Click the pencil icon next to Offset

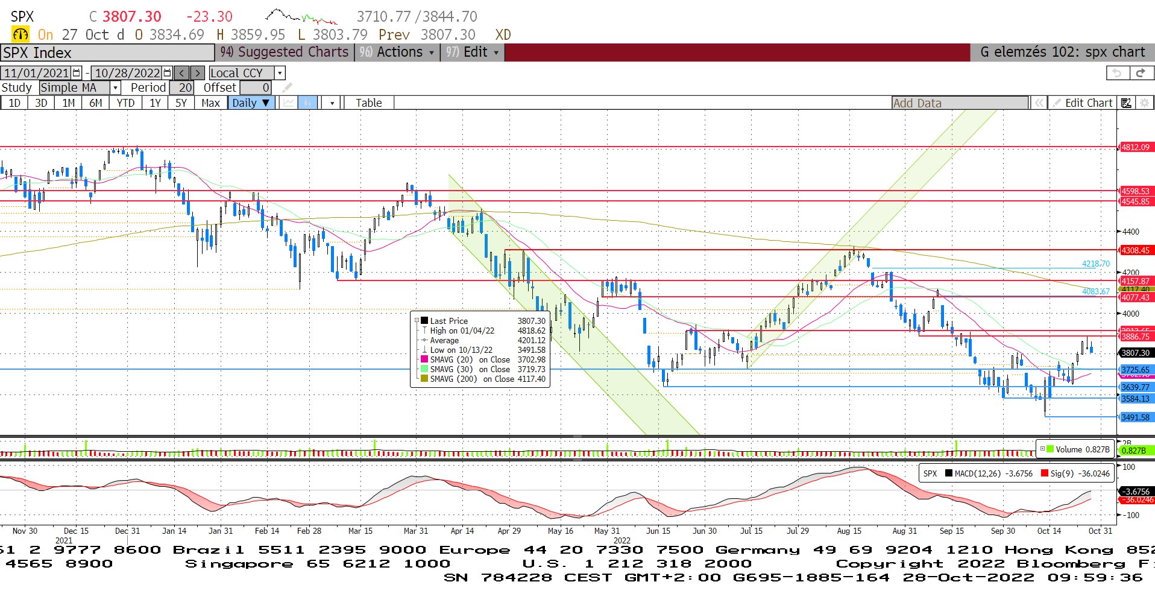click(x=287, y=88)
